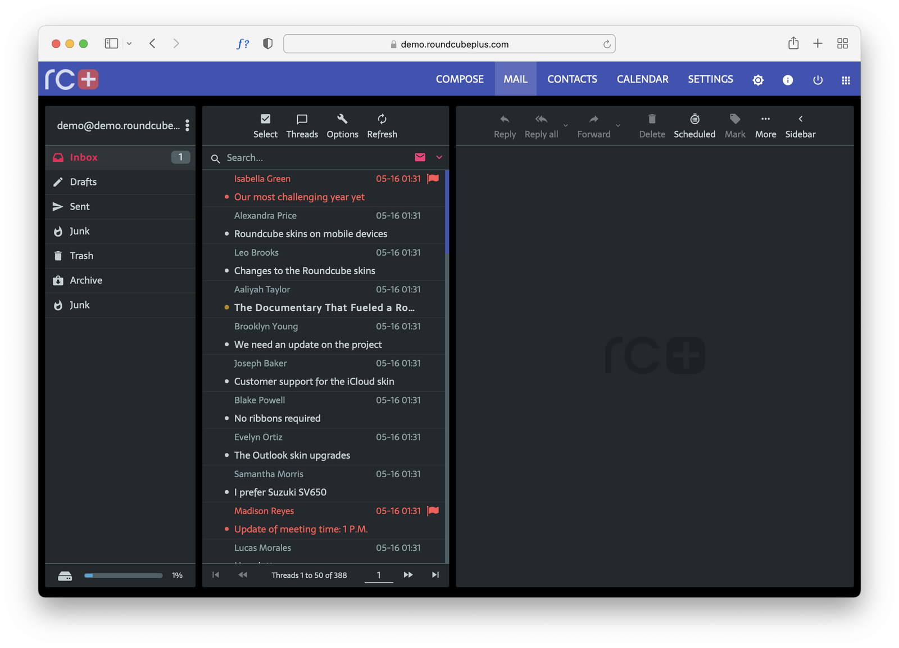Switch to the MAIL tab
899x648 pixels.
515,79
